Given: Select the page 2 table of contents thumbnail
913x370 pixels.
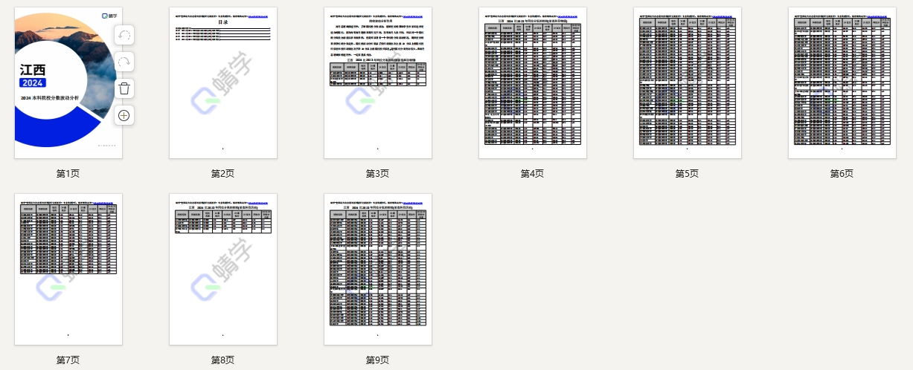Looking at the screenshot, I should 223,82.
